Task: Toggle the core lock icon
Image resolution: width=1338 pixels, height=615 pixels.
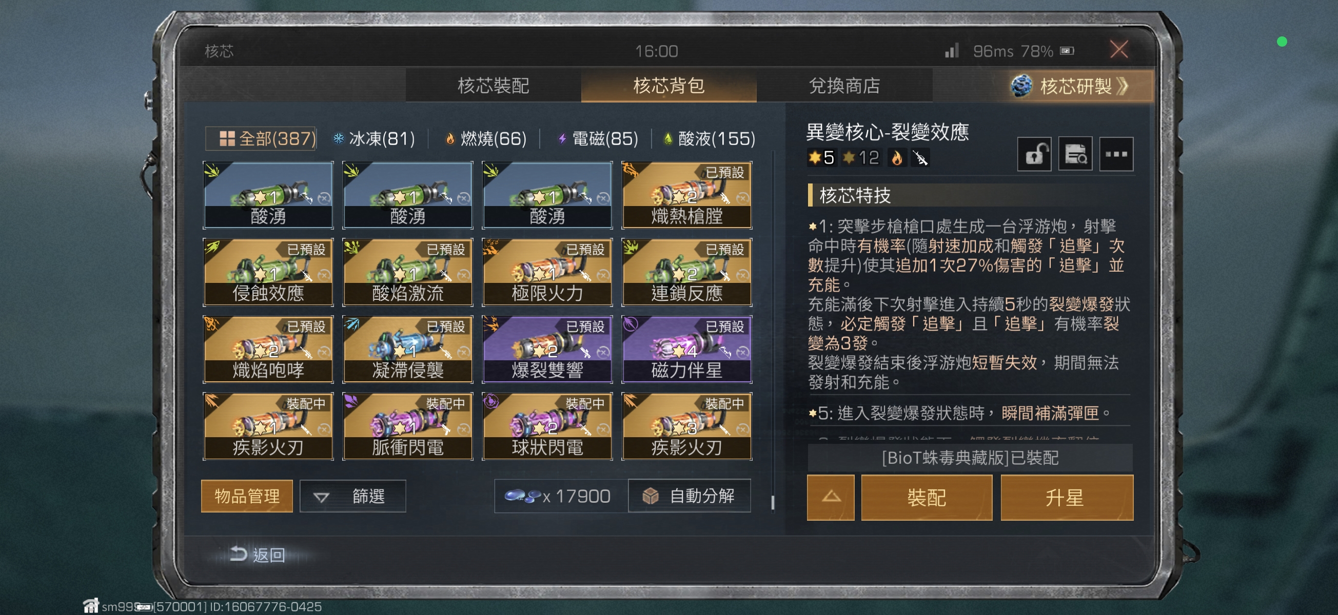Action: [x=1034, y=154]
